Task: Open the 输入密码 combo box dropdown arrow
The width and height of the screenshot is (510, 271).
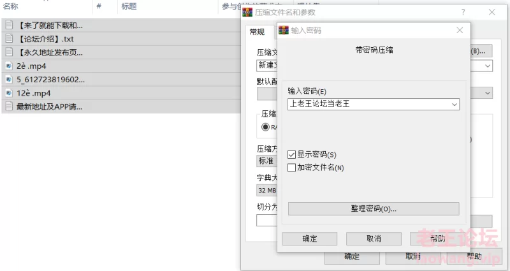Action: tap(455, 105)
